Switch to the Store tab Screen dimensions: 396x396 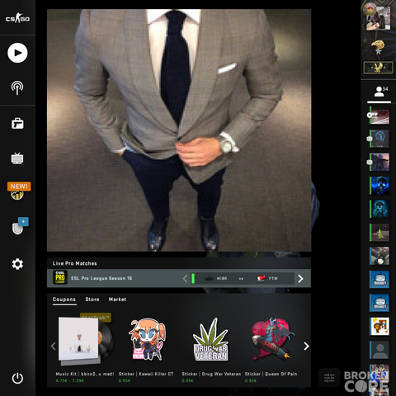(92, 299)
